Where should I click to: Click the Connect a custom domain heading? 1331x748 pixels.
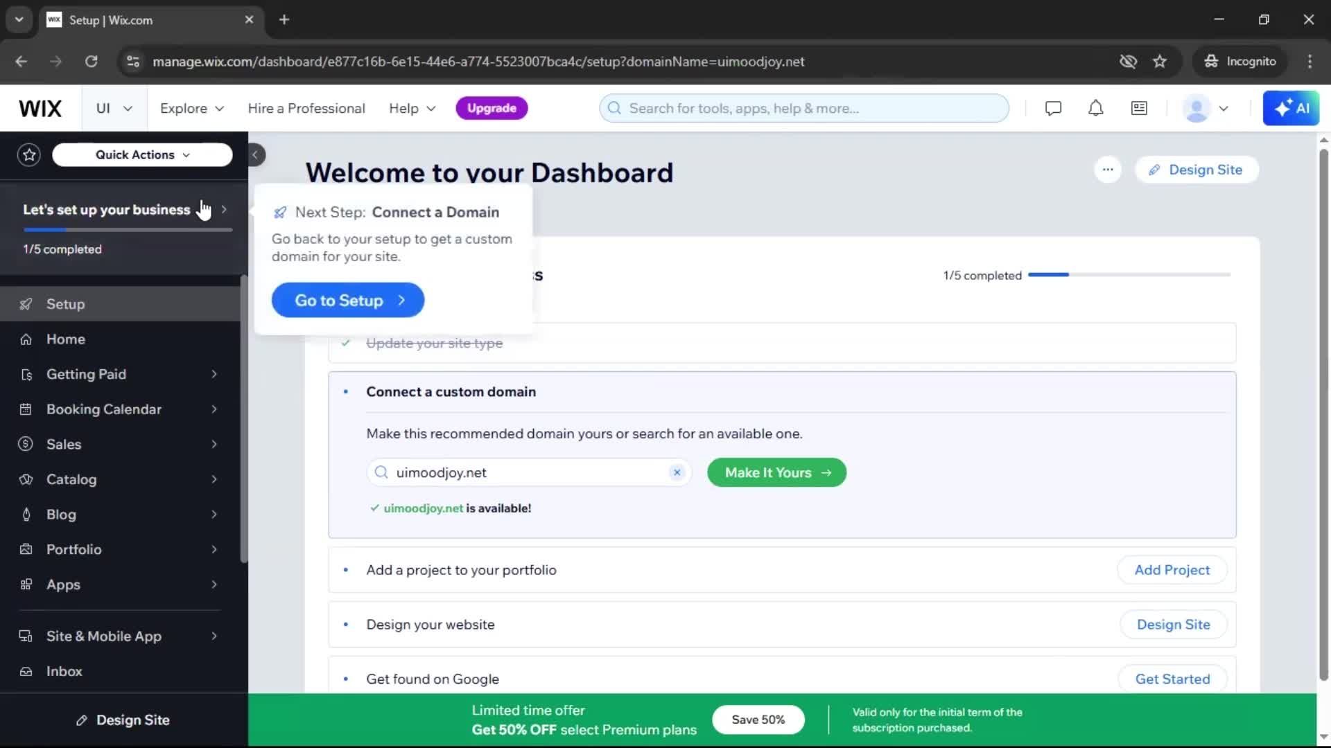coord(451,392)
